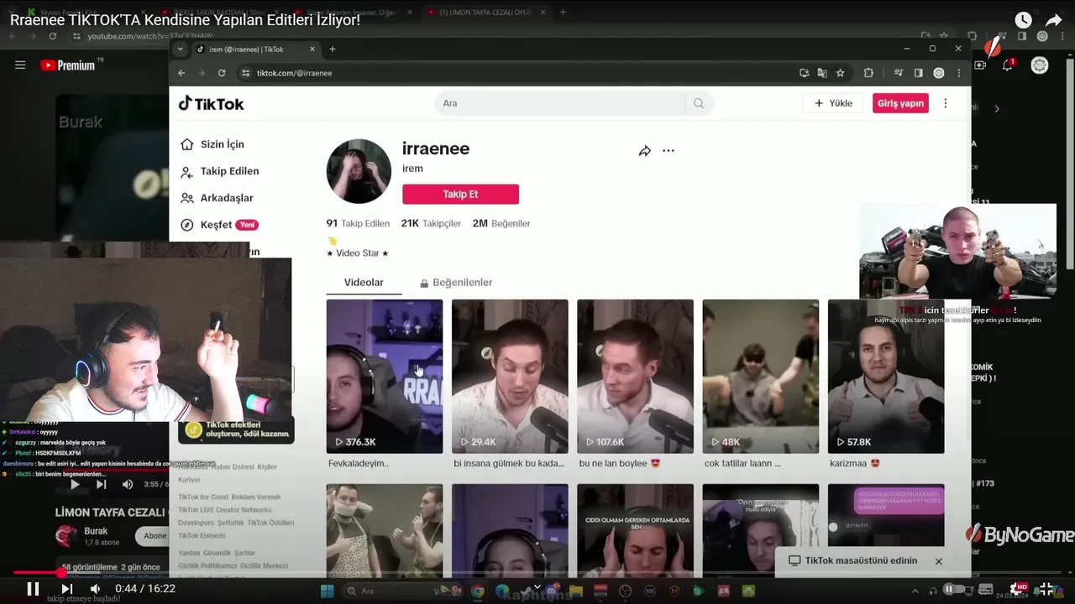Click Takip Et follow button

tap(460, 194)
